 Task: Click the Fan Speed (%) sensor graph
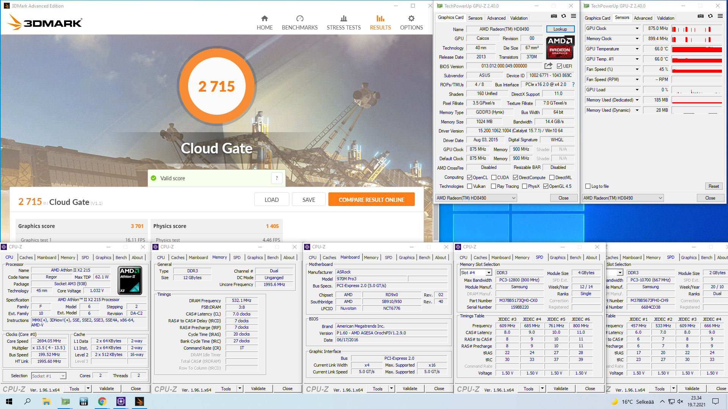[697, 69]
